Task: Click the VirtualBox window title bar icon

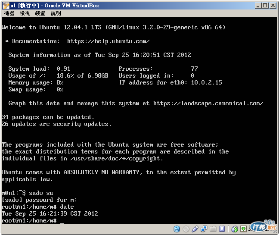Action: [x=6, y=6]
